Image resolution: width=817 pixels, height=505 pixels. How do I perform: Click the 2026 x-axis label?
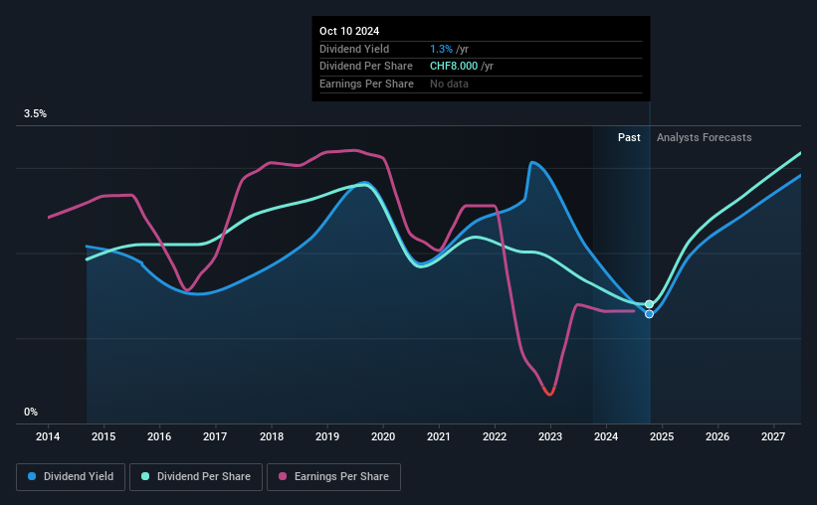click(x=717, y=436)
